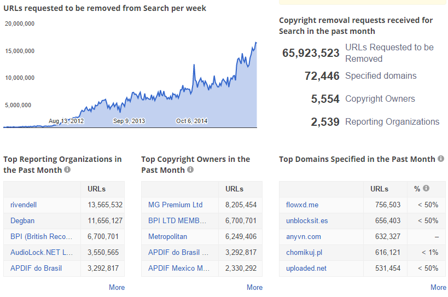Click the unblocksit.es domain link
This screenshot has width=448, height=297.
coord(307,220)
